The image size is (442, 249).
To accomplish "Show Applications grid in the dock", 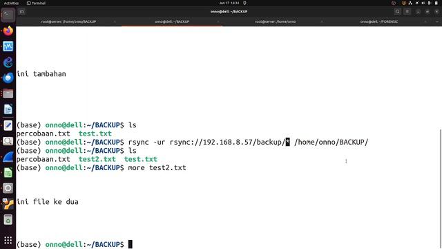I will 8,240.
